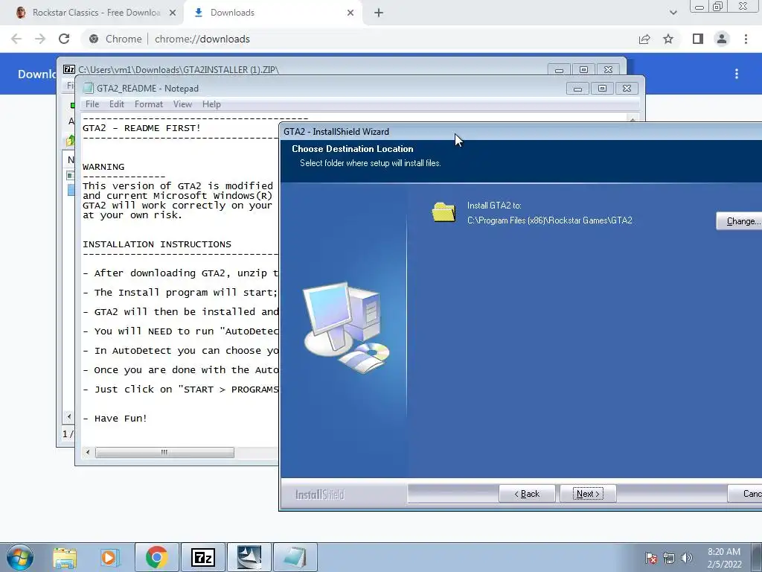This screenshot has width=762, height=572.
Task: Click the 7z icon in 7-Zip title bar
Action: click(69, 69)
